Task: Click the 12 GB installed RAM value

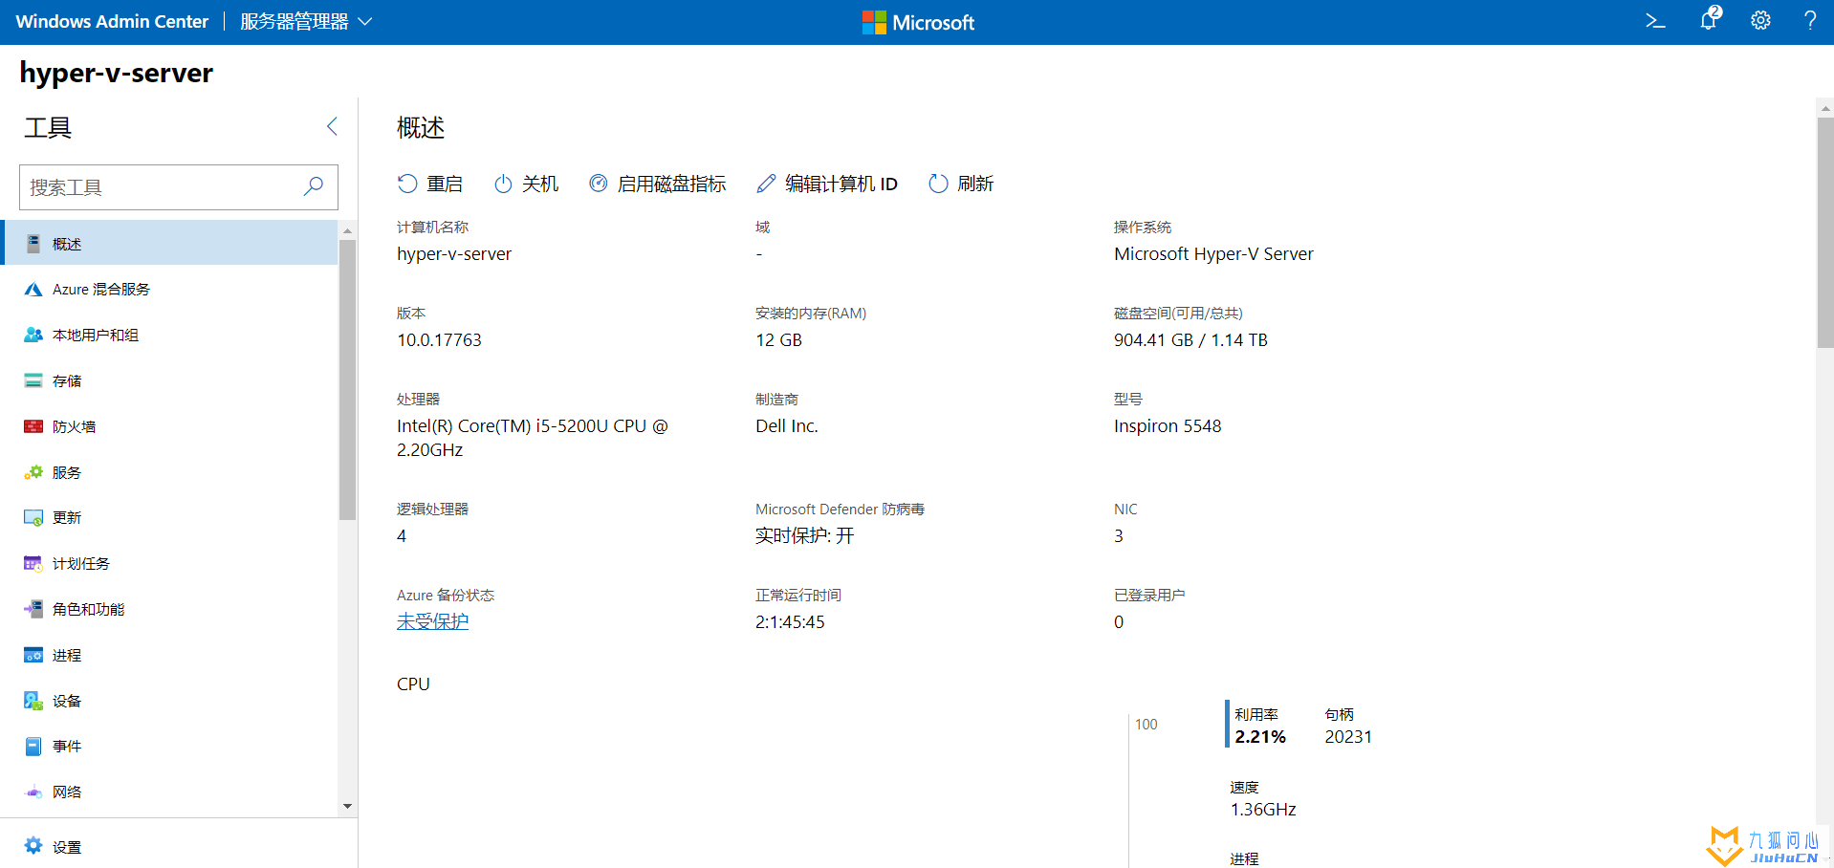Action: 778,340
